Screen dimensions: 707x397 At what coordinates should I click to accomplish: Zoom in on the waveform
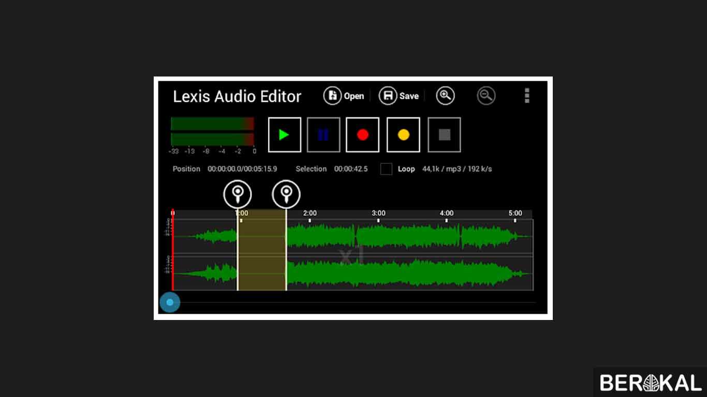click(445, 96)
